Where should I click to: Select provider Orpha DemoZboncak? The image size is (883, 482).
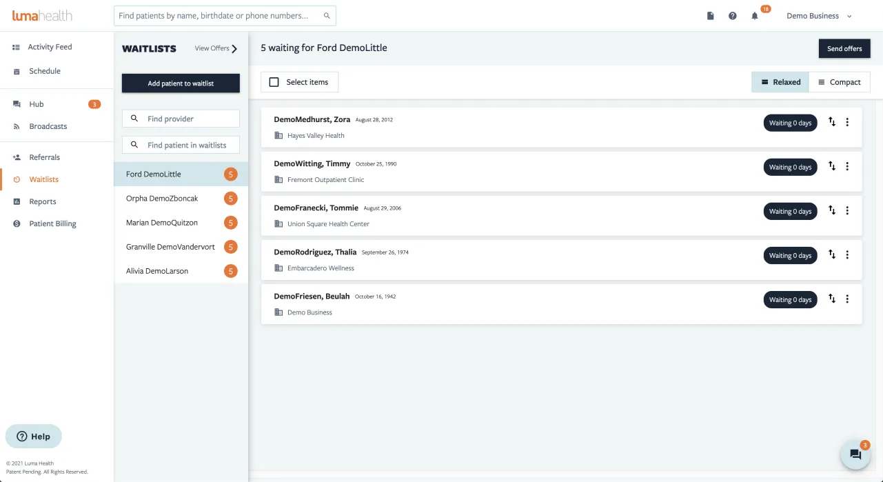point(181,199)
